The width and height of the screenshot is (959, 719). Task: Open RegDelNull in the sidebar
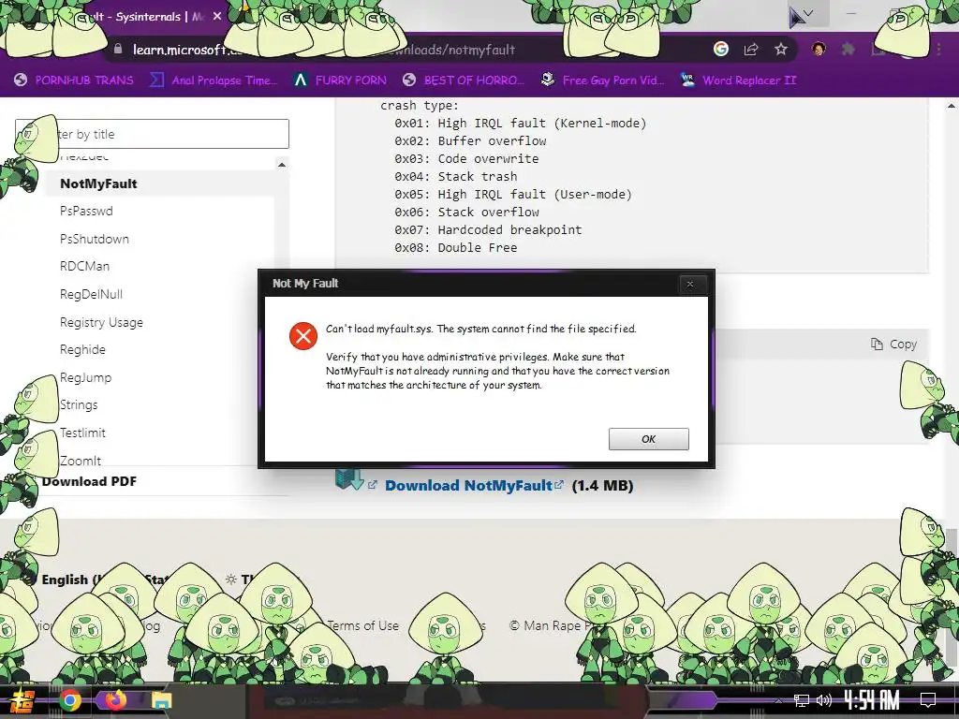point(91,294)
